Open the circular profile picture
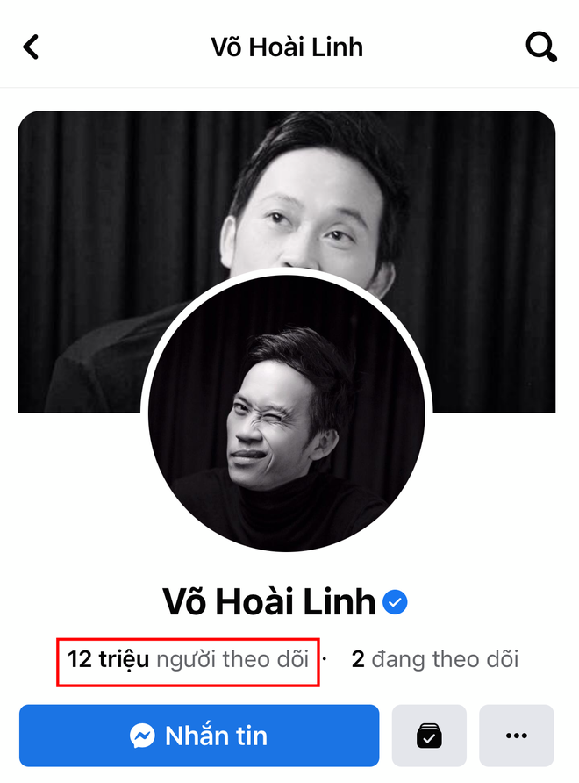 point(287,413)
